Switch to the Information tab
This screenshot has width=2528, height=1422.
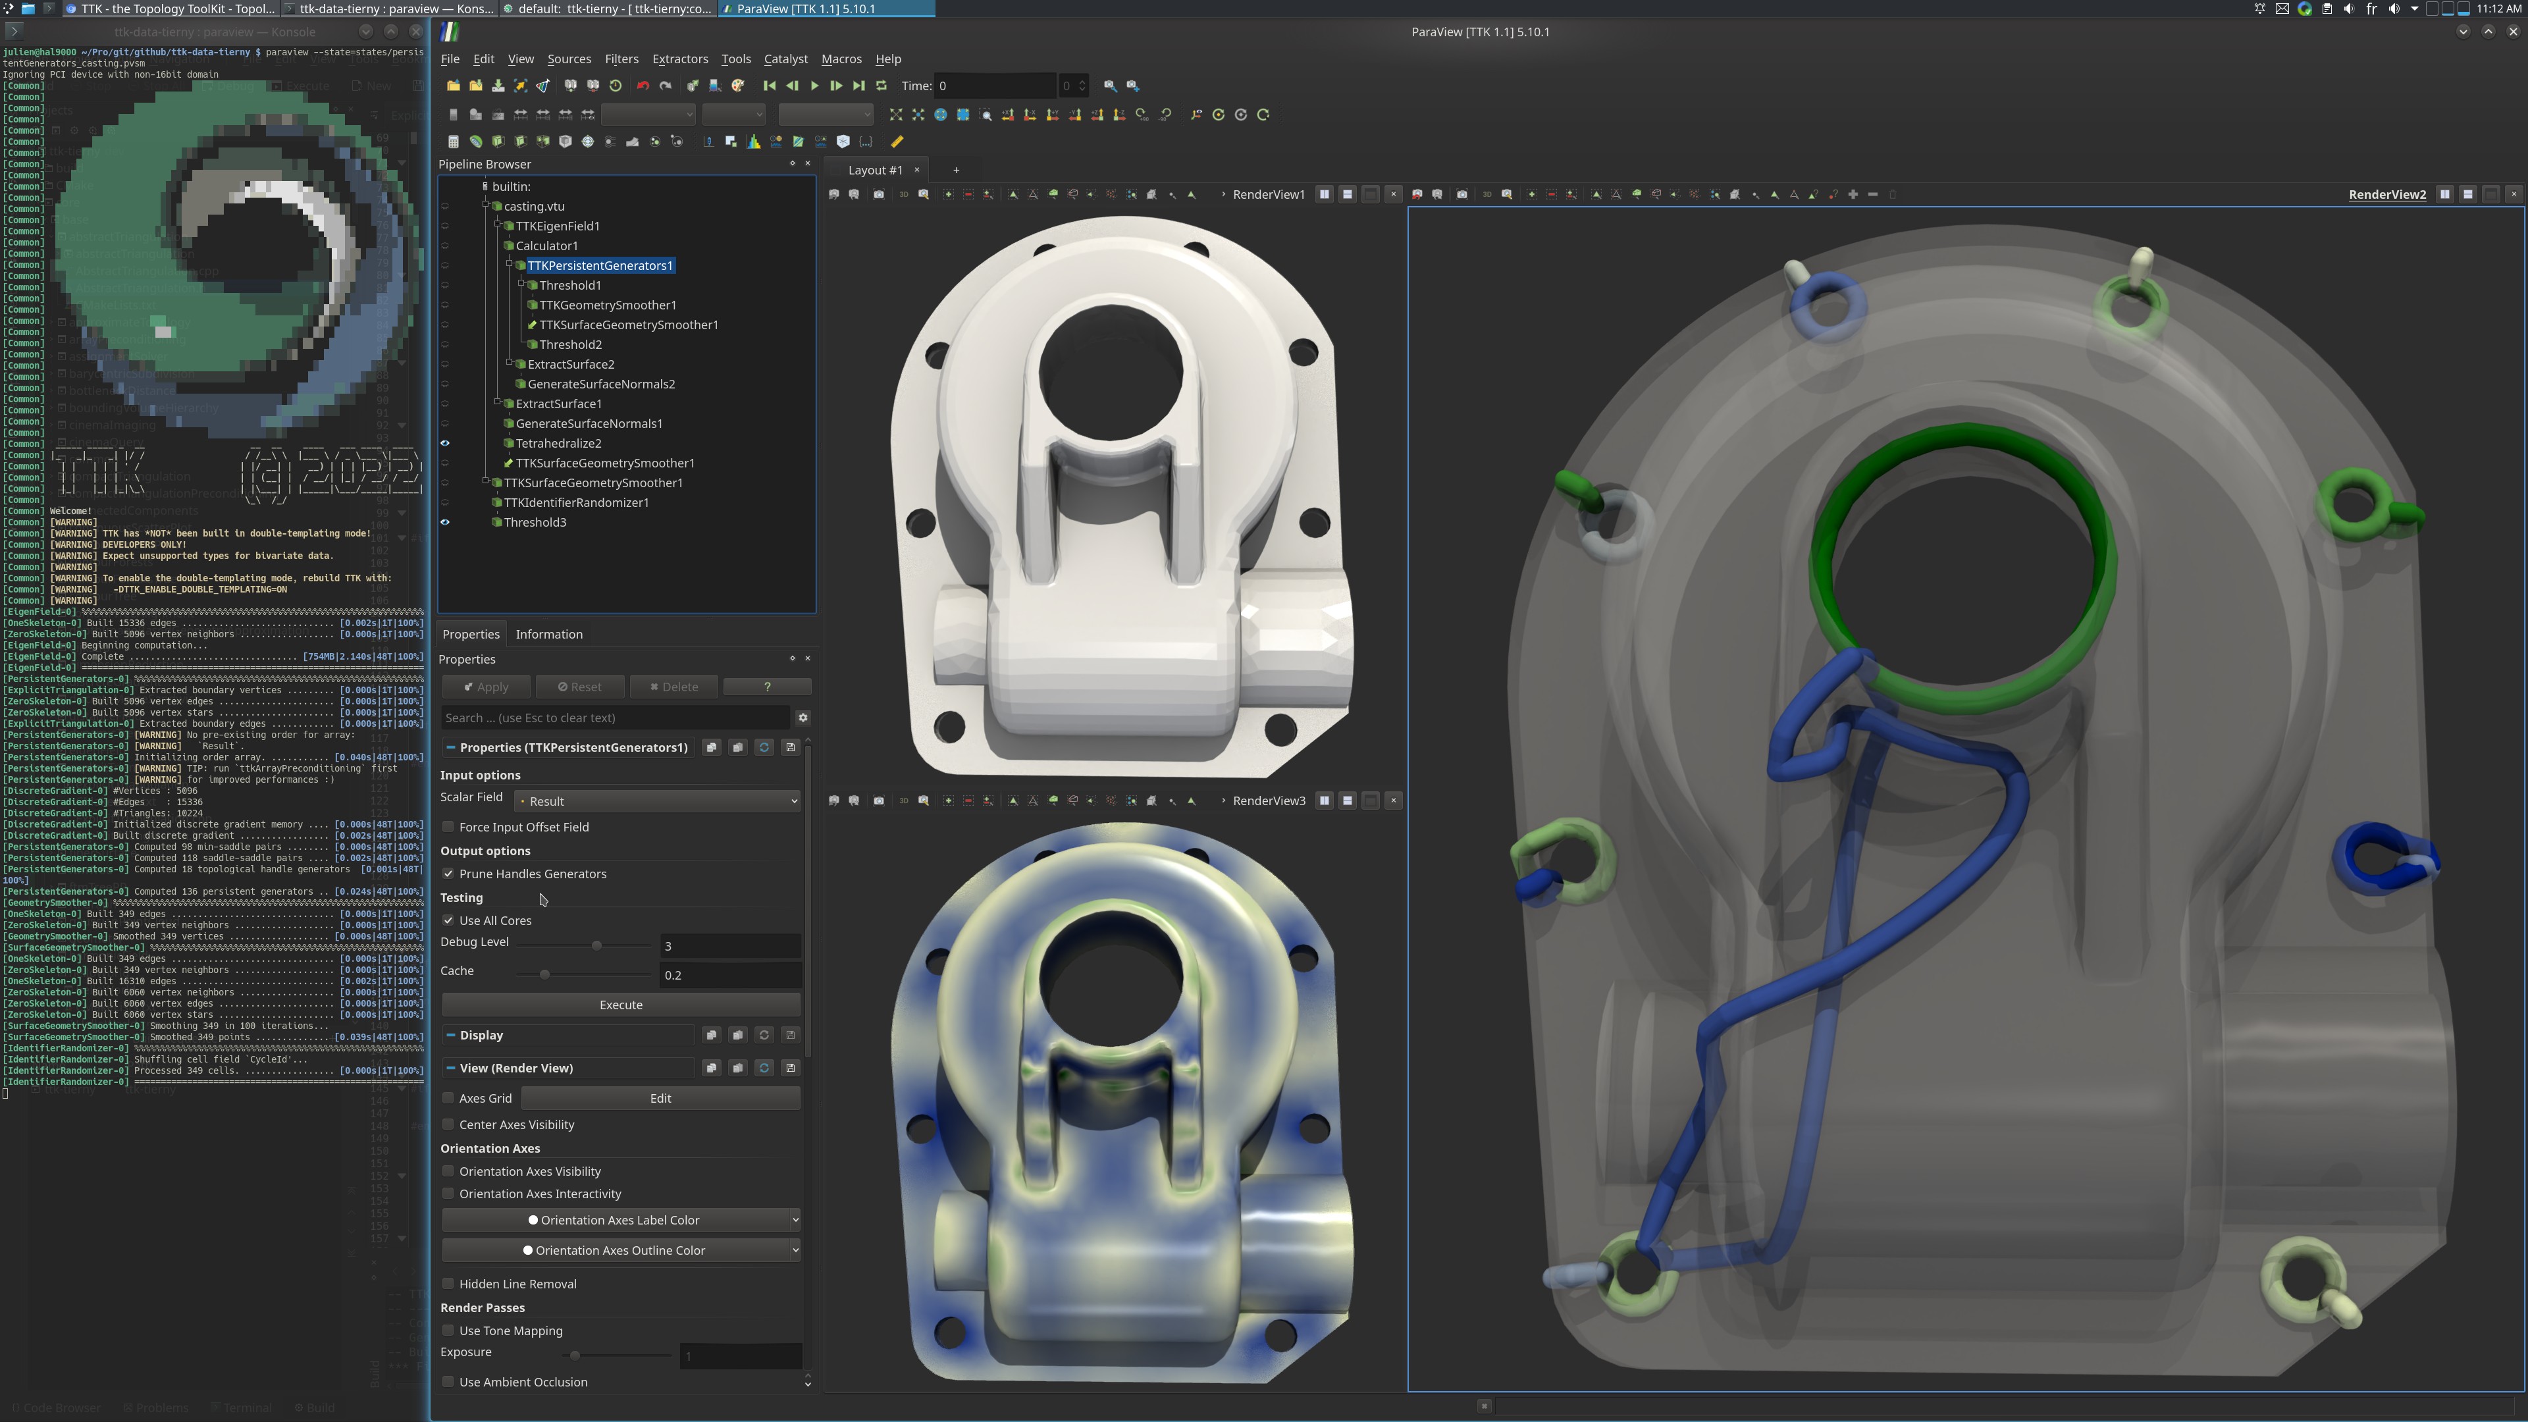tap(548, 634)
